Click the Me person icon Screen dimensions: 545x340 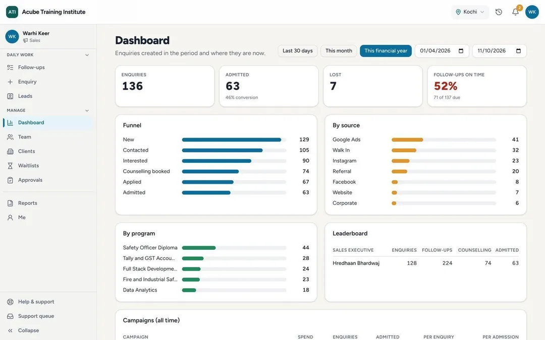[x=10, y=217]
